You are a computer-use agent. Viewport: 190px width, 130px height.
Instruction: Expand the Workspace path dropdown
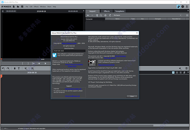180,15
